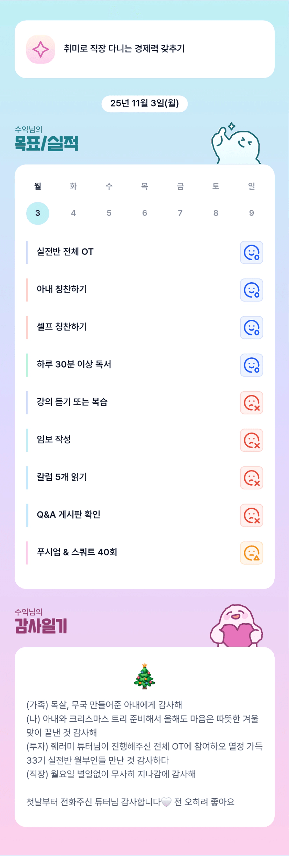
Task: Select Tuesday 4 in the week calendar
Action: pyautogui.click(x=73, y=213)
